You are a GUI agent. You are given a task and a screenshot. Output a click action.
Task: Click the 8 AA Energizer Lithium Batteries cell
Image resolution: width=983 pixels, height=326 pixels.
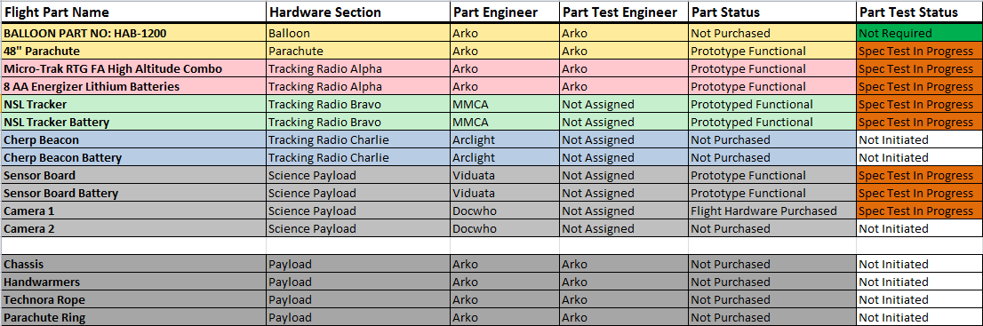pos(133,86)
